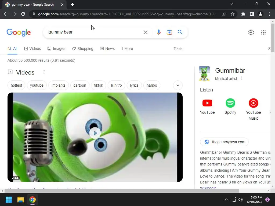Screen dimensions: 275x206
Task: Switch to the Images tab
Action: point(56,49)
